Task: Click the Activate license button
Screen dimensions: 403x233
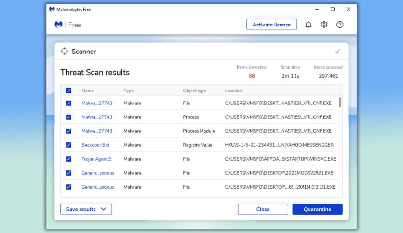Action: tap(272, 25)
